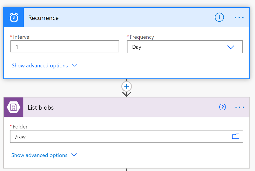Open the List blobs help icon
This screenshot has height=171, width=255.
coord(223,107)
